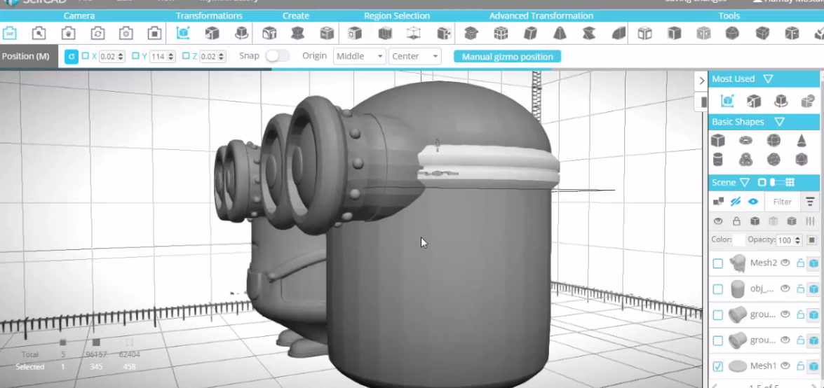Adjust the Opacity stepper arrows
Image resolution: width=824 pixels, height=388 pixels.
[x=797, y=240]
